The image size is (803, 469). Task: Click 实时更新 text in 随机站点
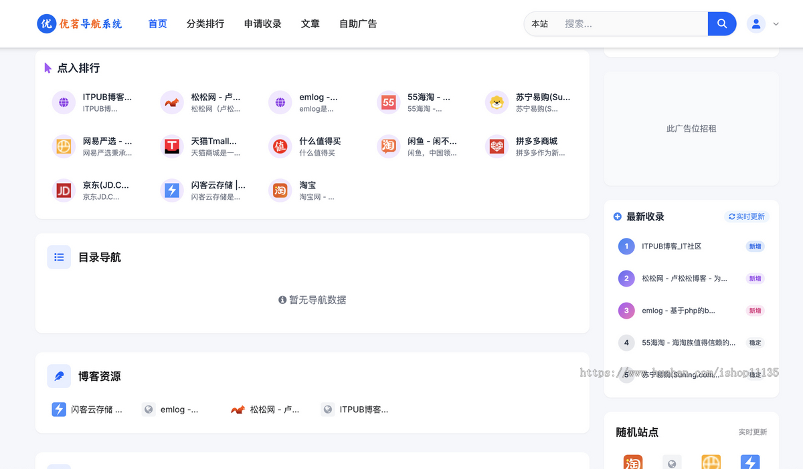753,432
